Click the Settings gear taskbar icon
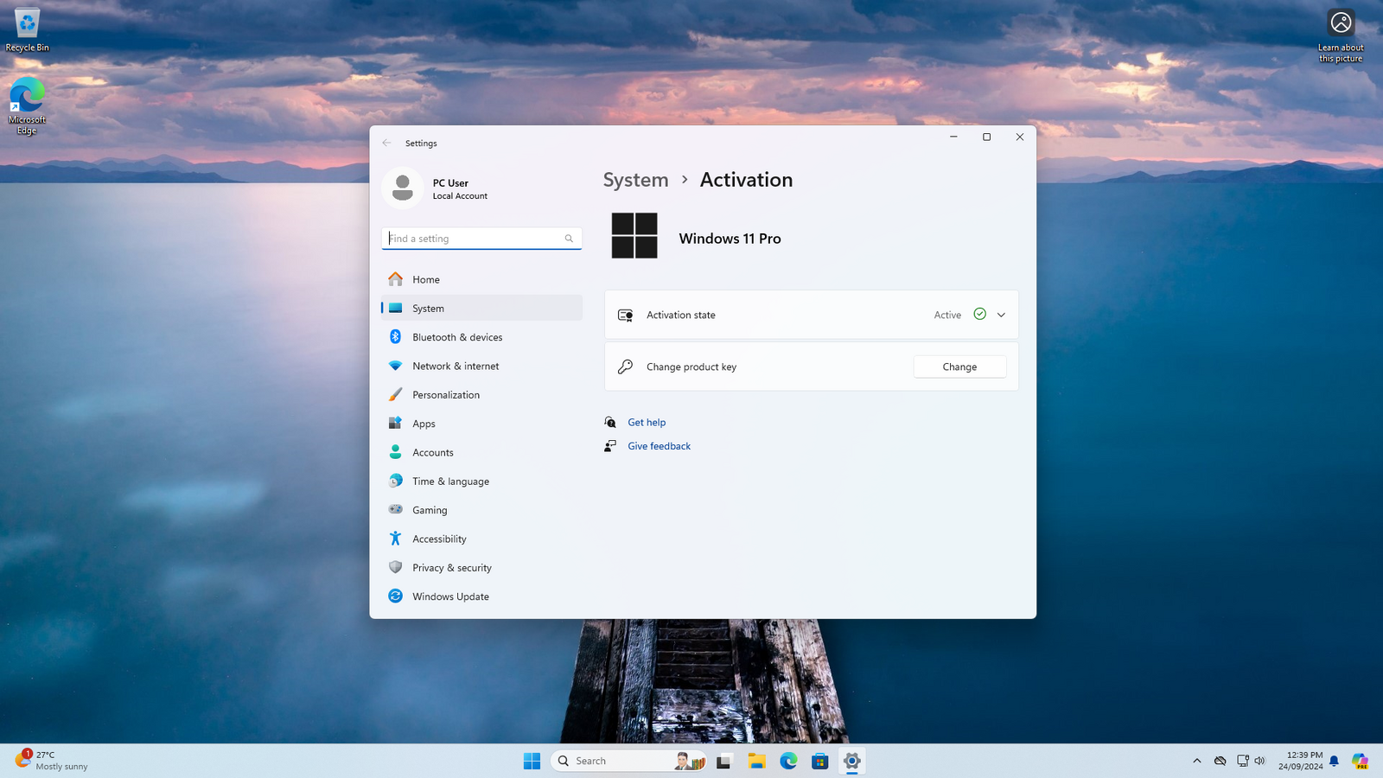Viewport: 1383px width, 778px height. (x=852, y=761)
